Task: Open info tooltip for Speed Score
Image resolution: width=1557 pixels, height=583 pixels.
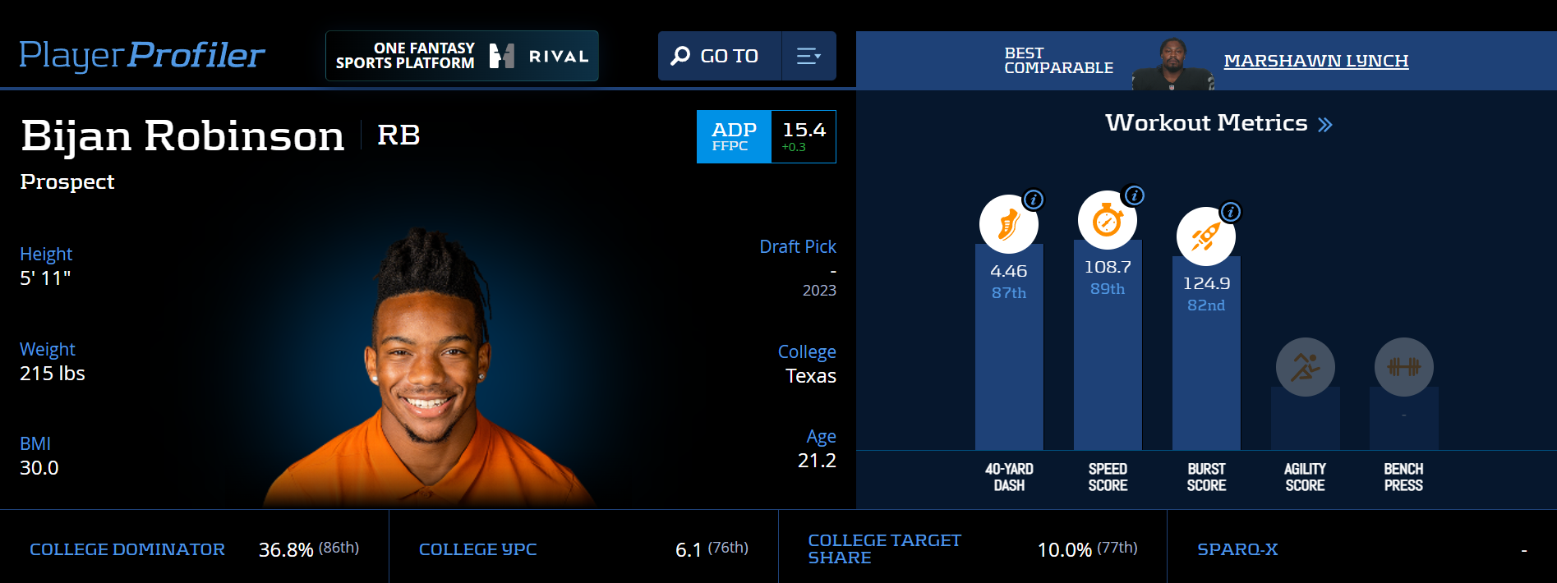Action: click(x=1134, y=195)
